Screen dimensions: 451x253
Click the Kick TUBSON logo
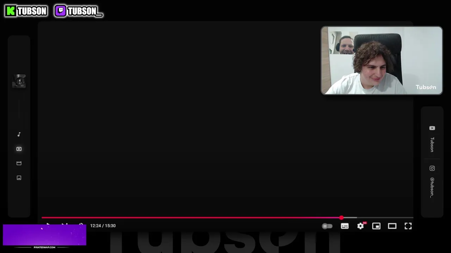coord(26,11)
